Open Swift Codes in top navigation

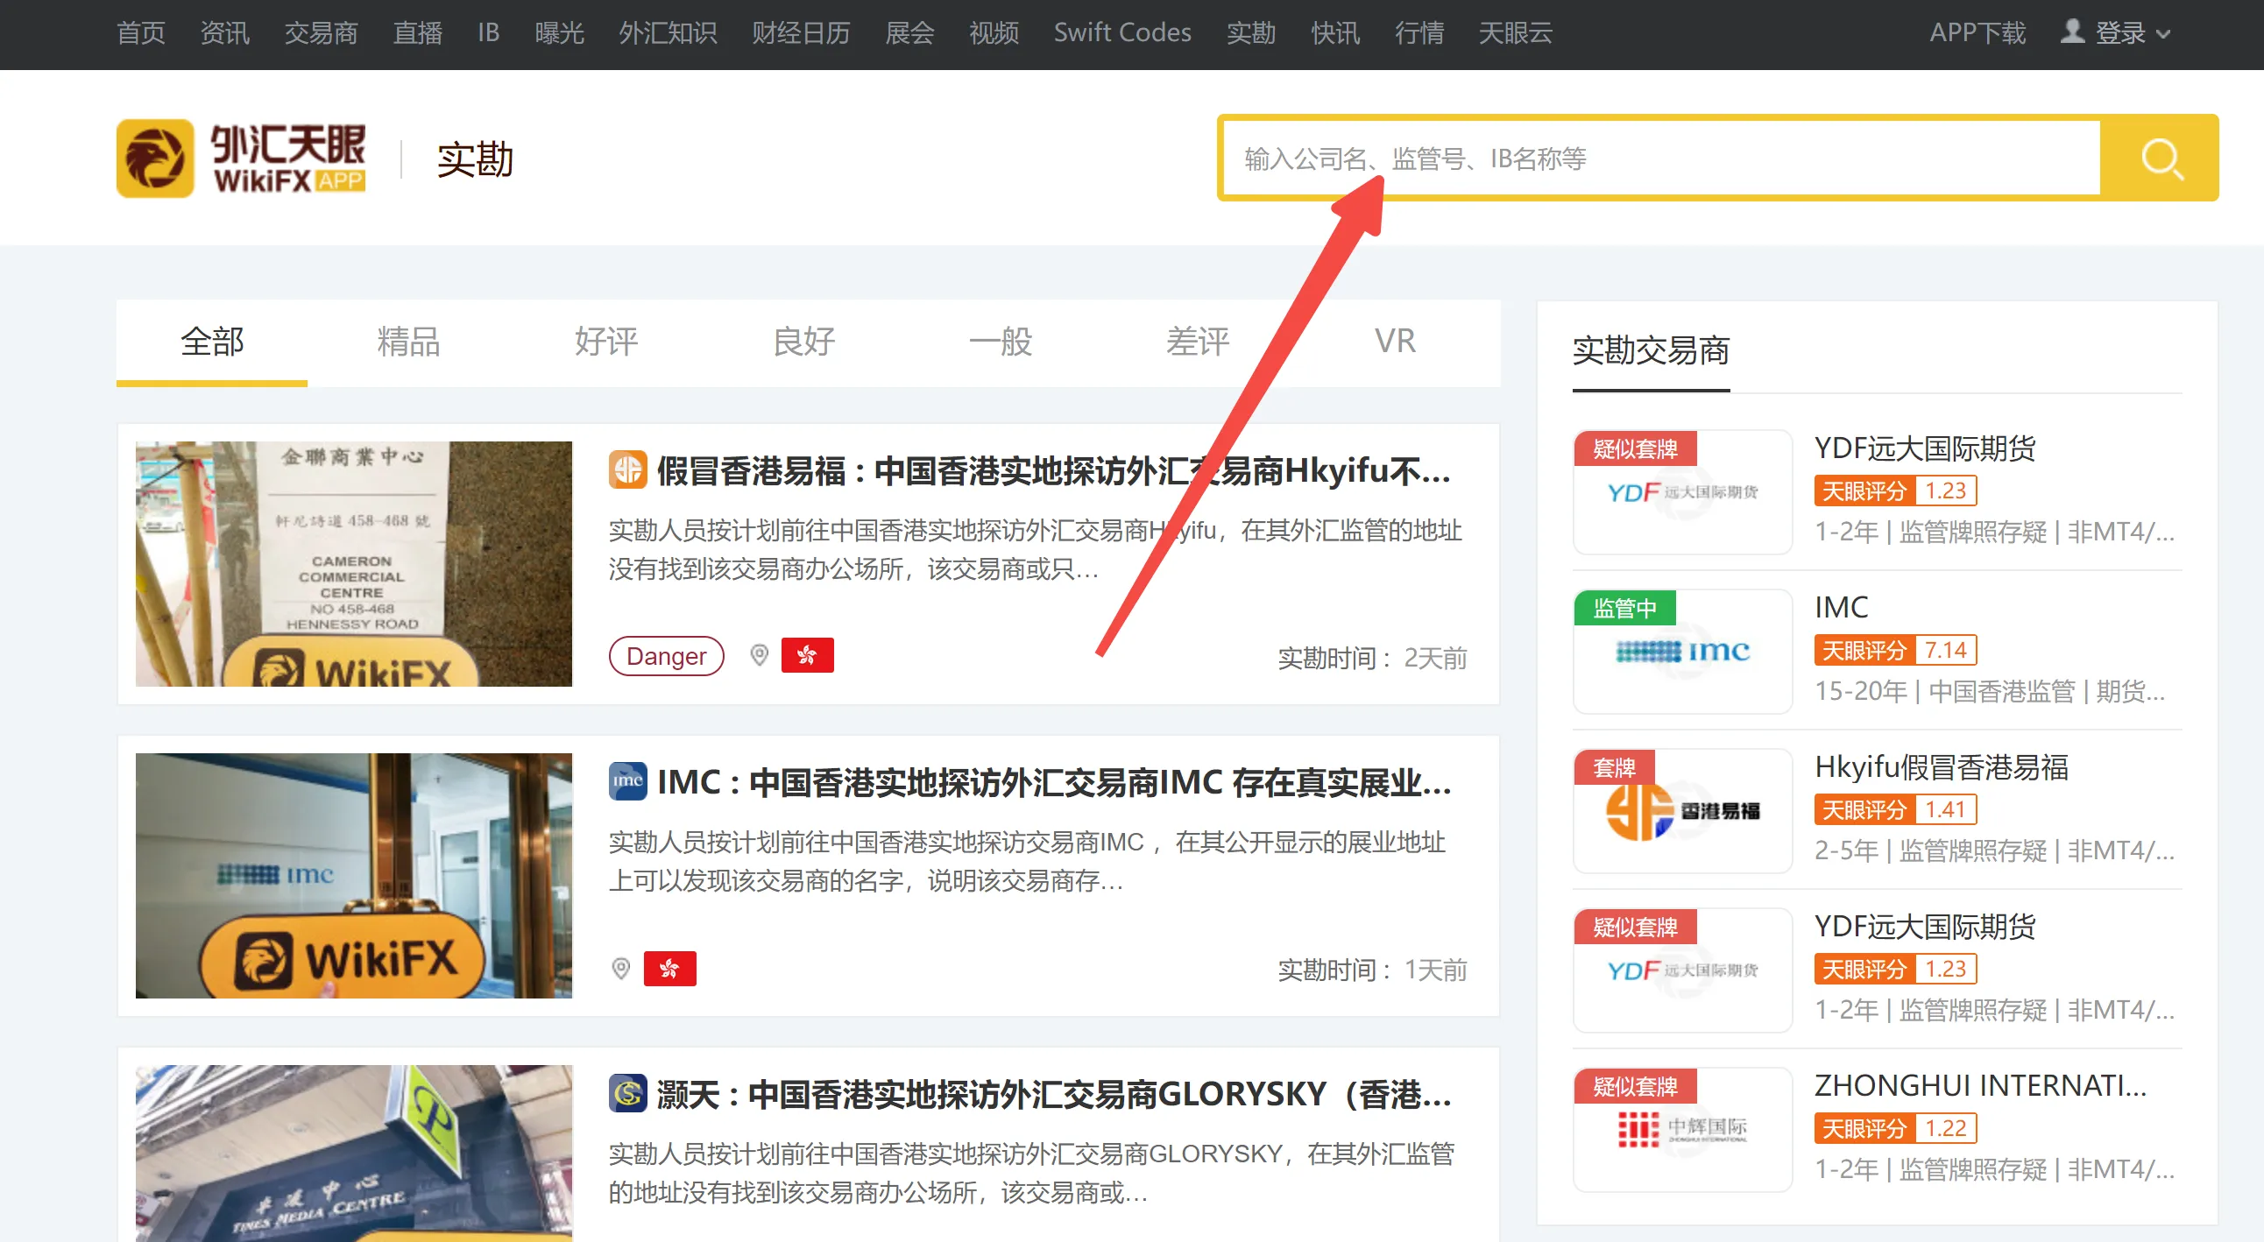[1122, 32]
